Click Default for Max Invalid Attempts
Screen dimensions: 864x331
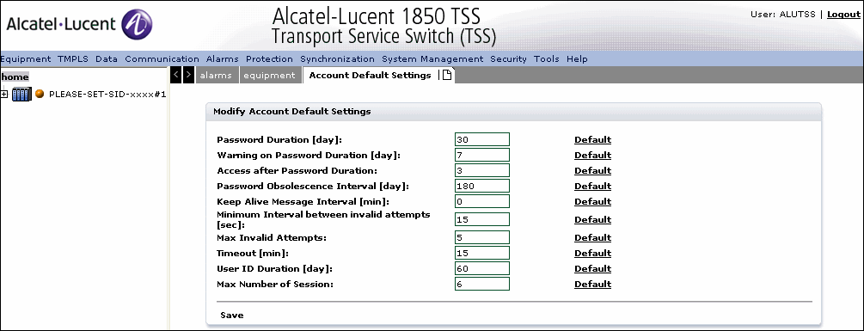[593, 237]
